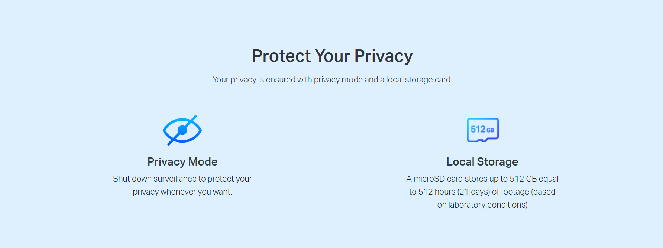Screen dimensions: 663x248
Task: Click the 512 GB microSD card icon
Action: (482, 130)
